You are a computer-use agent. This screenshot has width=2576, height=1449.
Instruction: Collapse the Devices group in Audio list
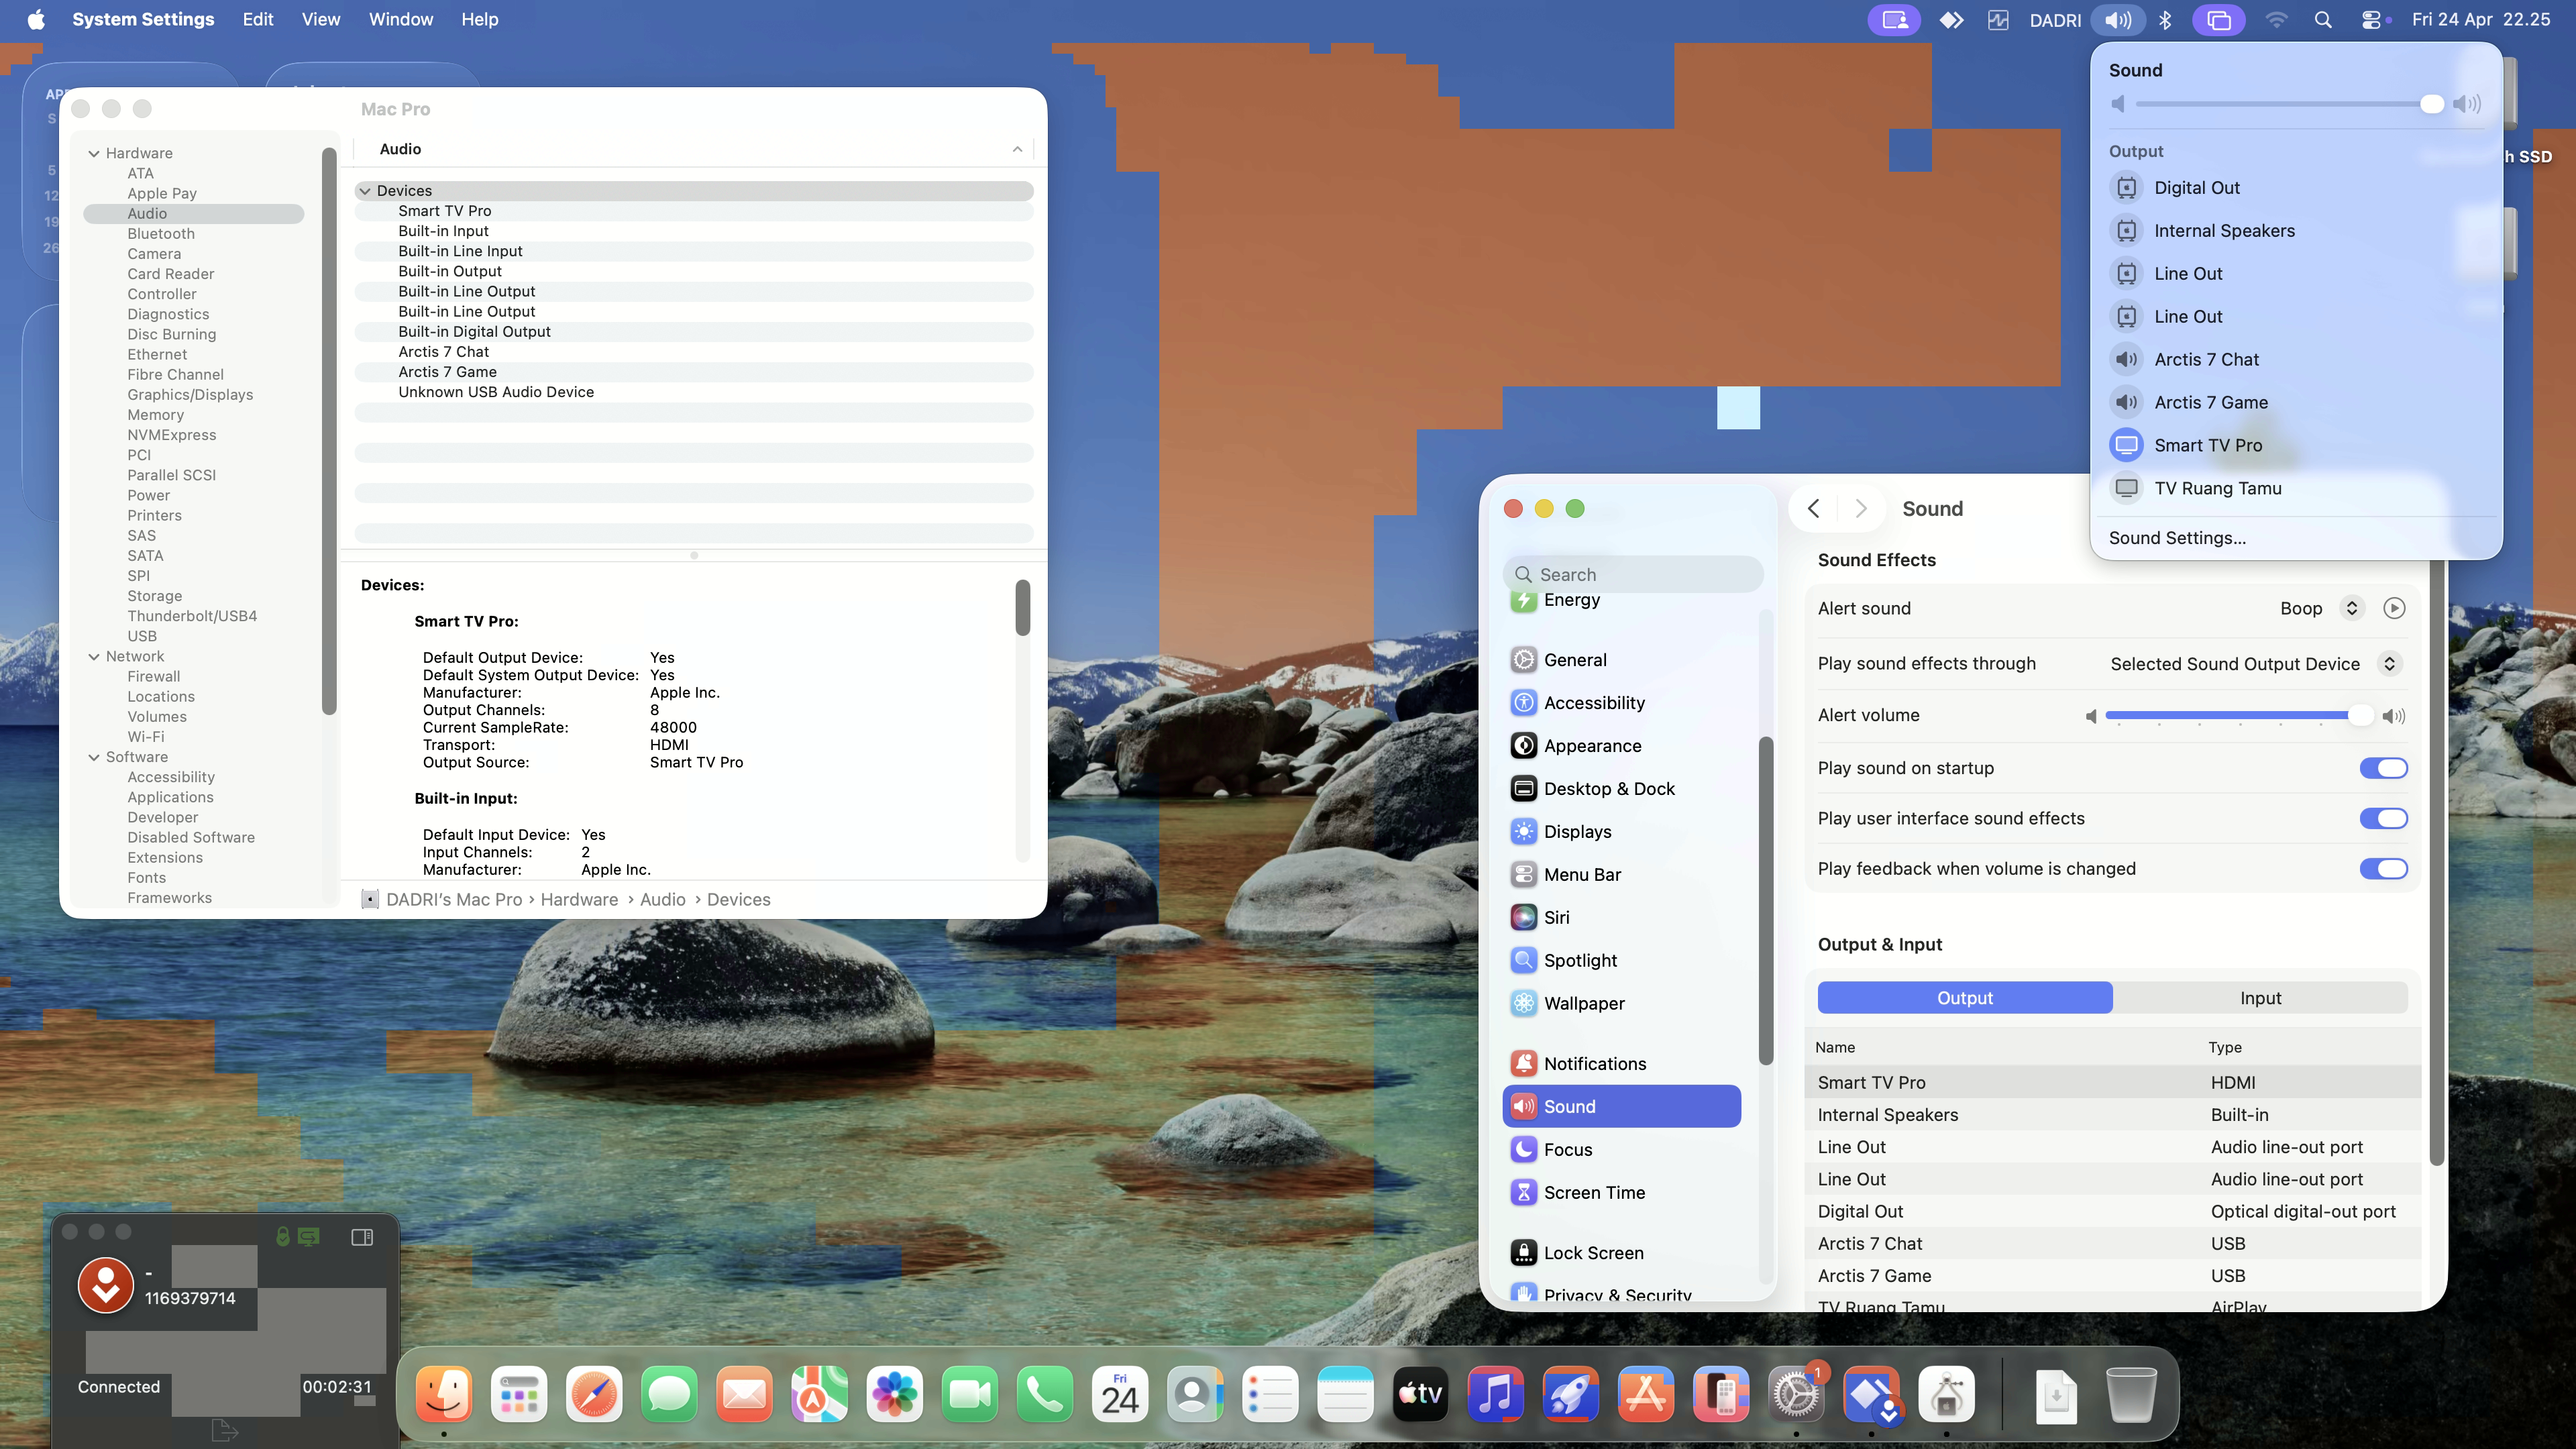pos(365,190)
